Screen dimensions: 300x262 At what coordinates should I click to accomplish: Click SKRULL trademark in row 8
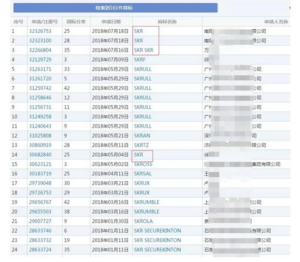pyautogui.click(x=143, y=98)
